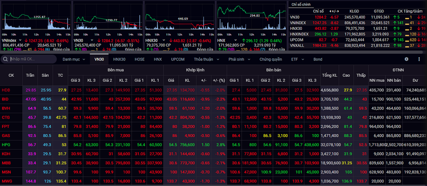Screen dimensions: 427x186
Task: Switch to the HNX30 tab
Action: (x=119, y=59)
